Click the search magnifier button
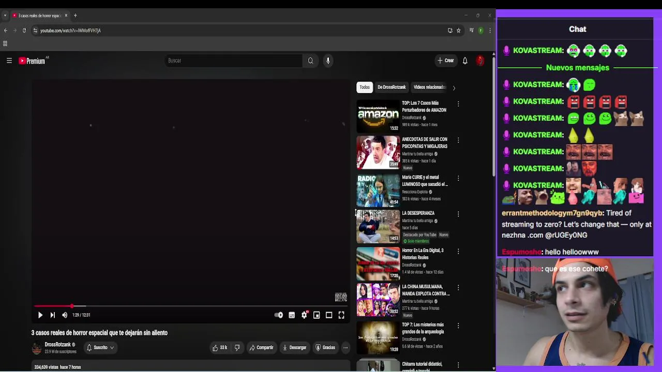Screen dimensions: 662x372 310,60
